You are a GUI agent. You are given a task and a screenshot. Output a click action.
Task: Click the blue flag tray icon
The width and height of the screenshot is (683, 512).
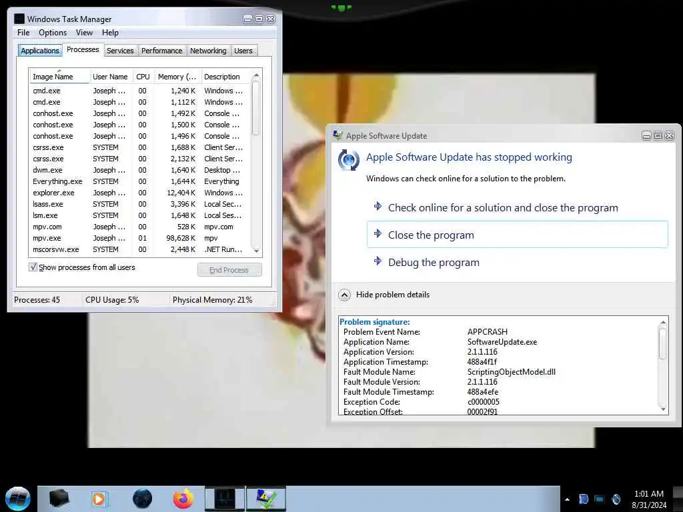(x=583, y=499)
